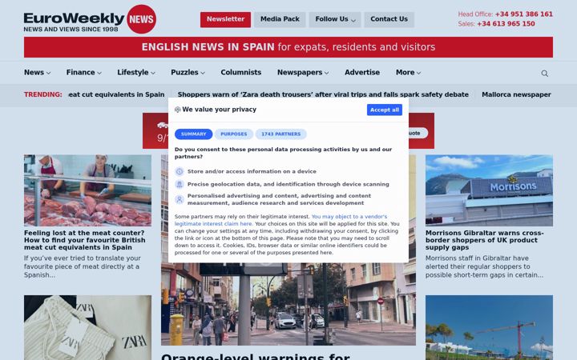Select the Summary tab
Screen dimensions: 577x360
pos(194,134)
